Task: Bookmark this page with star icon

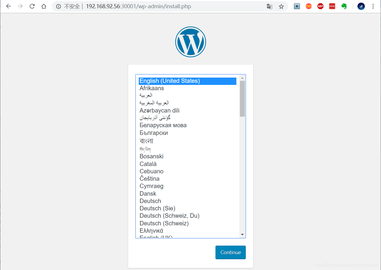Action: (x=281, y=6)
